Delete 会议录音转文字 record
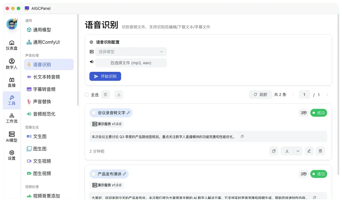The width and height of the screenshot is (342, 202). [320, 151]
